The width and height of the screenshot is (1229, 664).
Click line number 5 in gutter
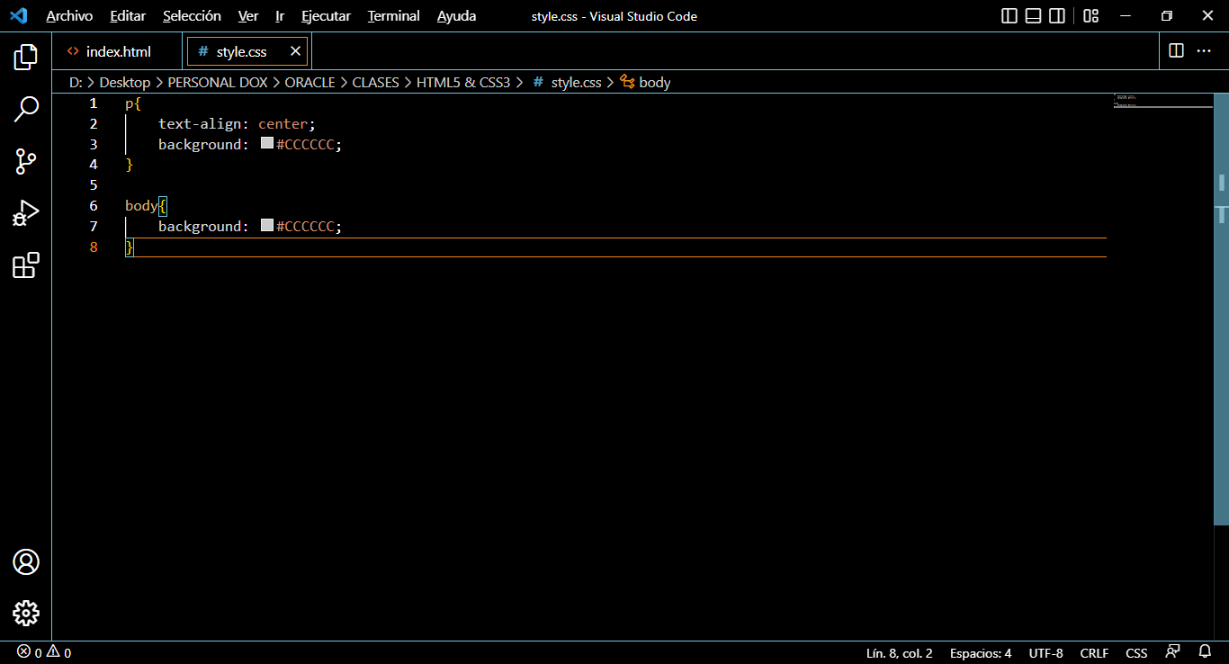pos(94,184)
